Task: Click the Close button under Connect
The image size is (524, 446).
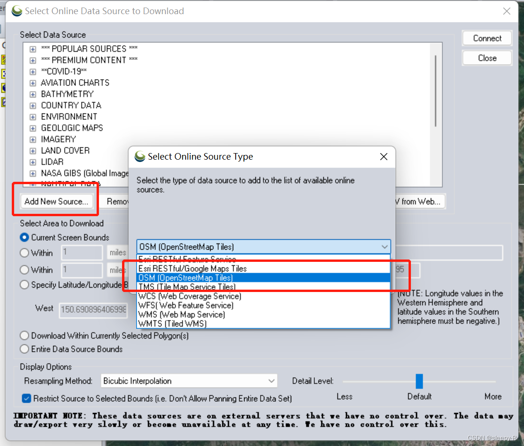Action: [x=487, y=58]
